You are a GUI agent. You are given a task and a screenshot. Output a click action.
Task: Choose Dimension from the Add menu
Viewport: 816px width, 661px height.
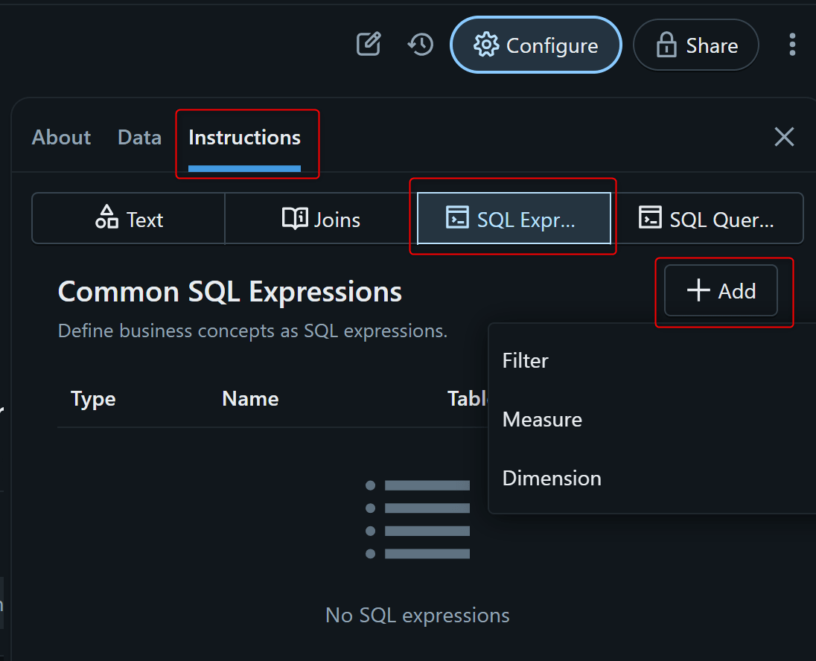(552, 478)
